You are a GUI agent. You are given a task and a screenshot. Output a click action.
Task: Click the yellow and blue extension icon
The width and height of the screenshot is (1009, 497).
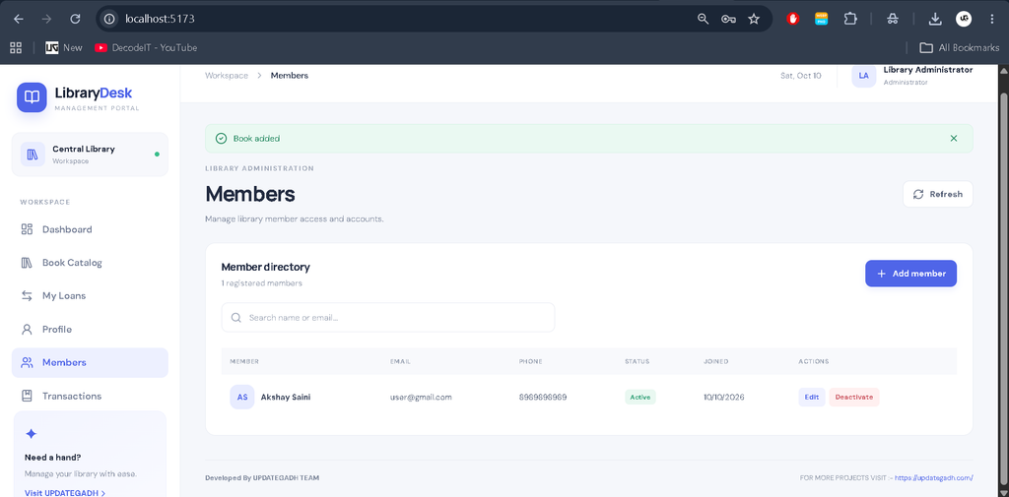[x=821, y=20]
